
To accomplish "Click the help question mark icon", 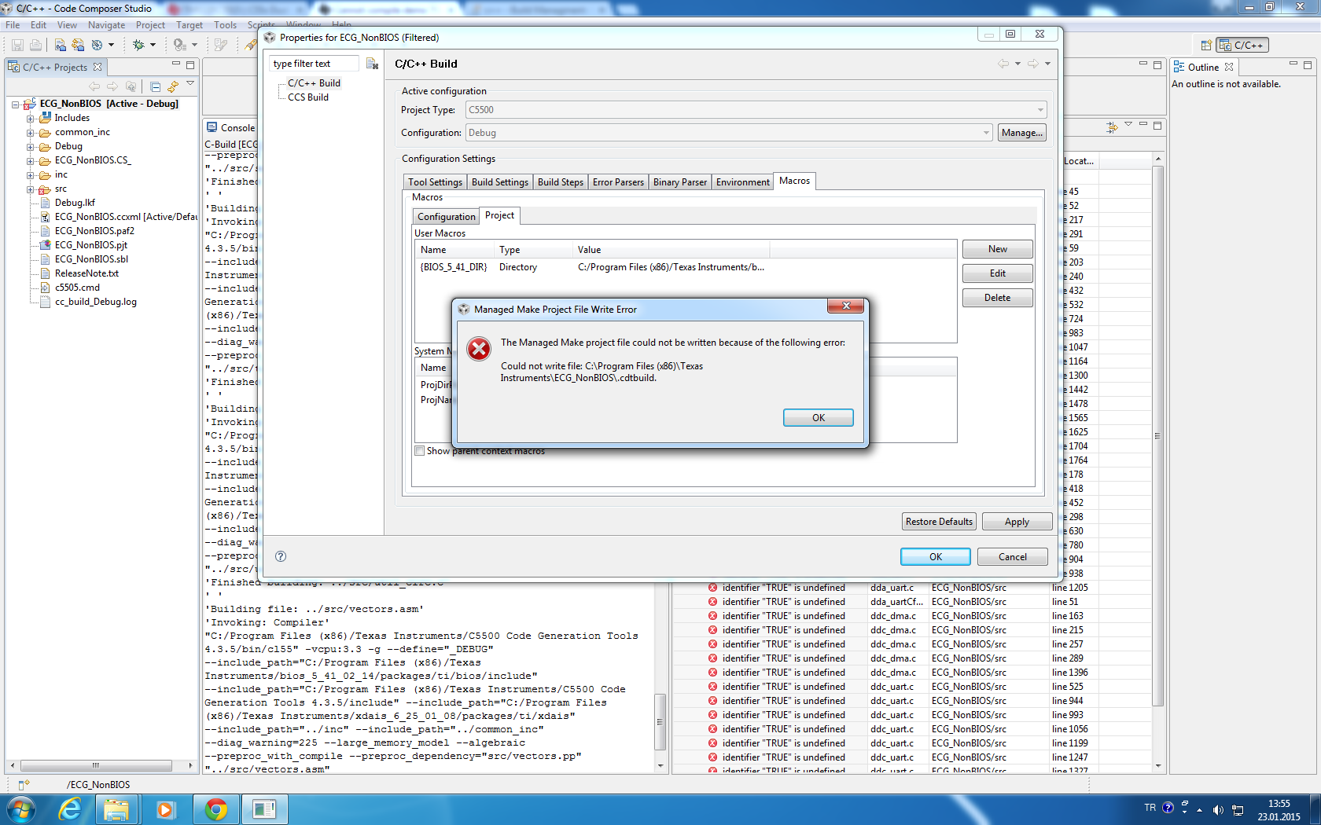I will pyautogui.click(x=281, y=556).
